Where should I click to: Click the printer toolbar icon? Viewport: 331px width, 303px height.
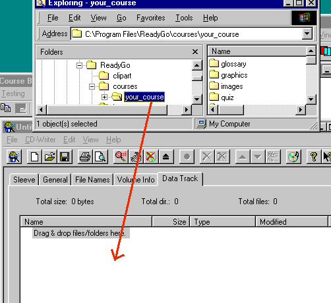[x=85, y=157]
